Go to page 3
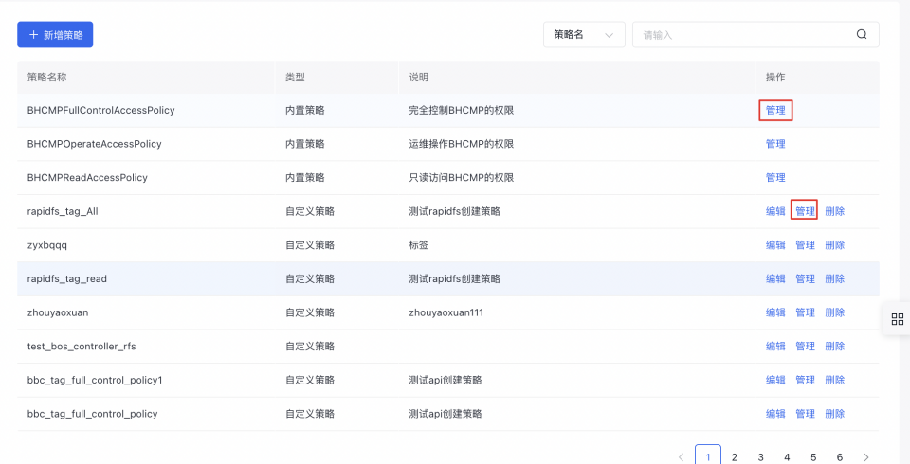Screen dimensions: 910x464 [x=761, y=457]
